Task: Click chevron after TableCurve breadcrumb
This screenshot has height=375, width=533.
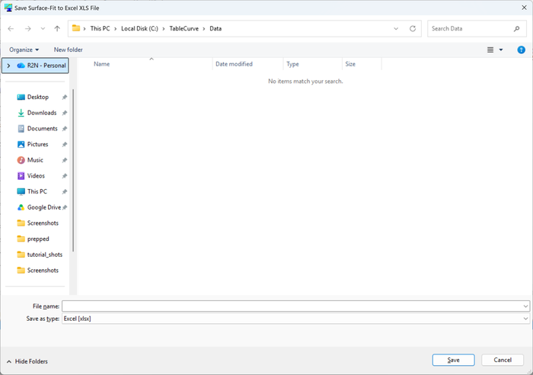Action: coord(204,29)
